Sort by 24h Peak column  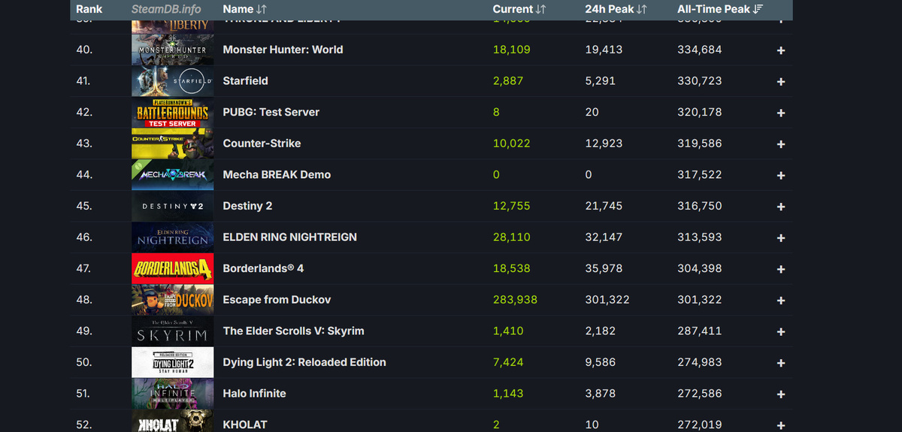pyautogui.click(x=616, y=9)
